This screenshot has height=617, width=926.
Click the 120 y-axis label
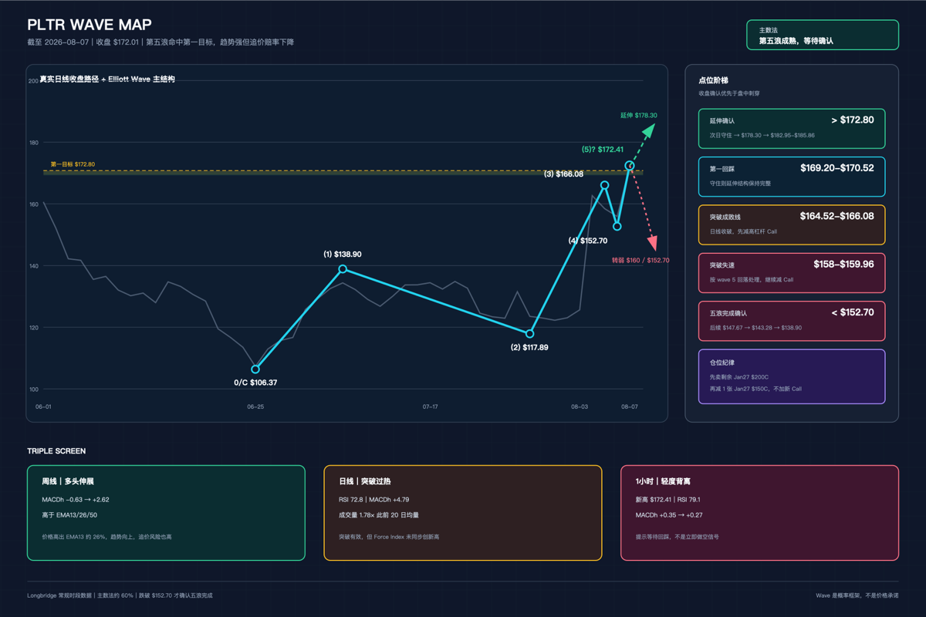point(33,328)
